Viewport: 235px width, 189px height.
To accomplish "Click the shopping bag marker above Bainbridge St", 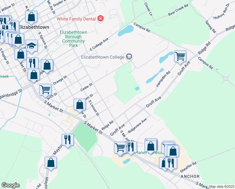I will 34,75.
